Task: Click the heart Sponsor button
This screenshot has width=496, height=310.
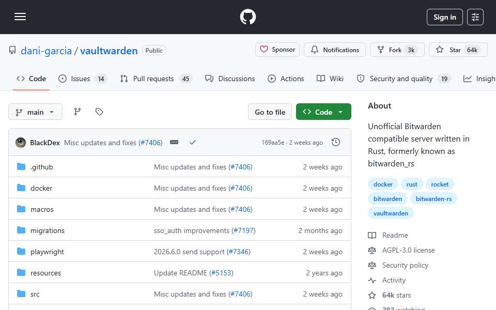Action: [277, 50]
